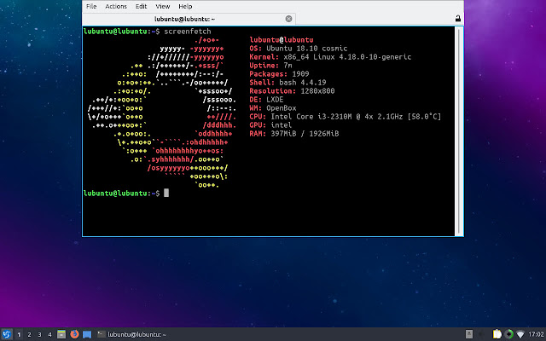
Task: Click the blue show desktop icon
Action: 87,334
